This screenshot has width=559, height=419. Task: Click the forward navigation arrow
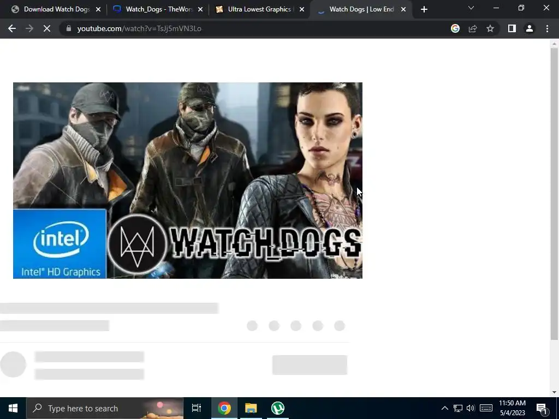29,28
